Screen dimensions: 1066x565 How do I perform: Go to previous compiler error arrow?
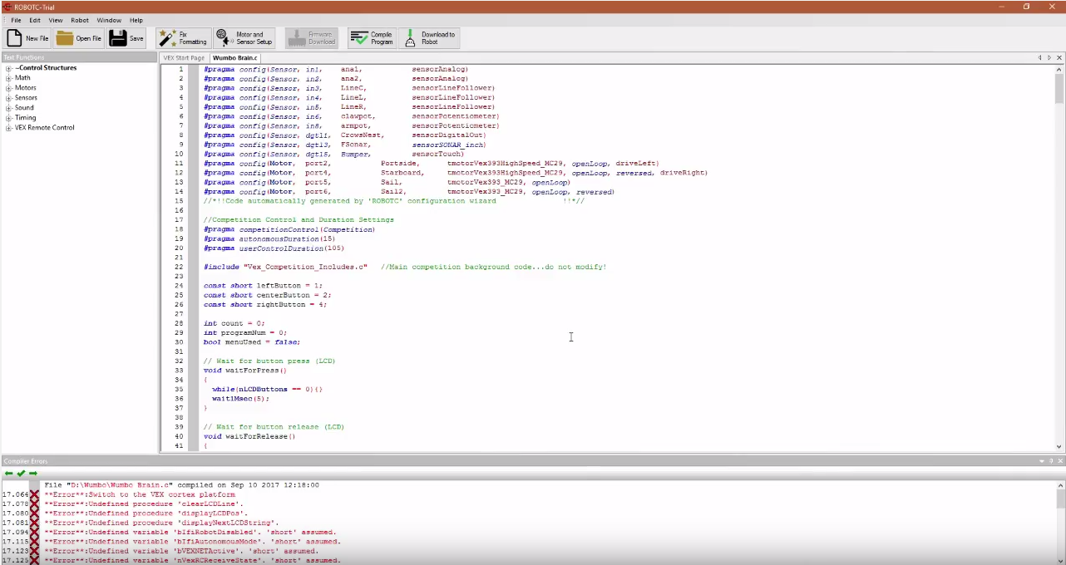(8, 474)
